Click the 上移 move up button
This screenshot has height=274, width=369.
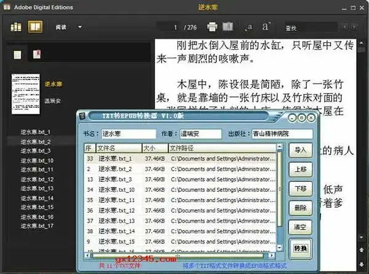click(301, 170)
